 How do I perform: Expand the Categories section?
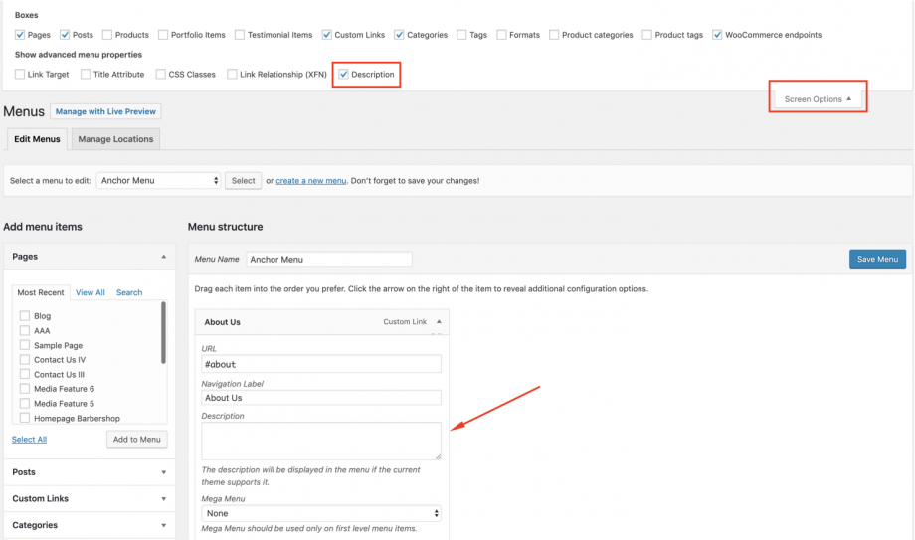(163, 525)
